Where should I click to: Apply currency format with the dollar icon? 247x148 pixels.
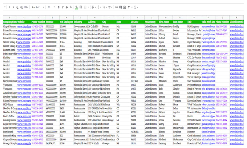coord(9,7)
